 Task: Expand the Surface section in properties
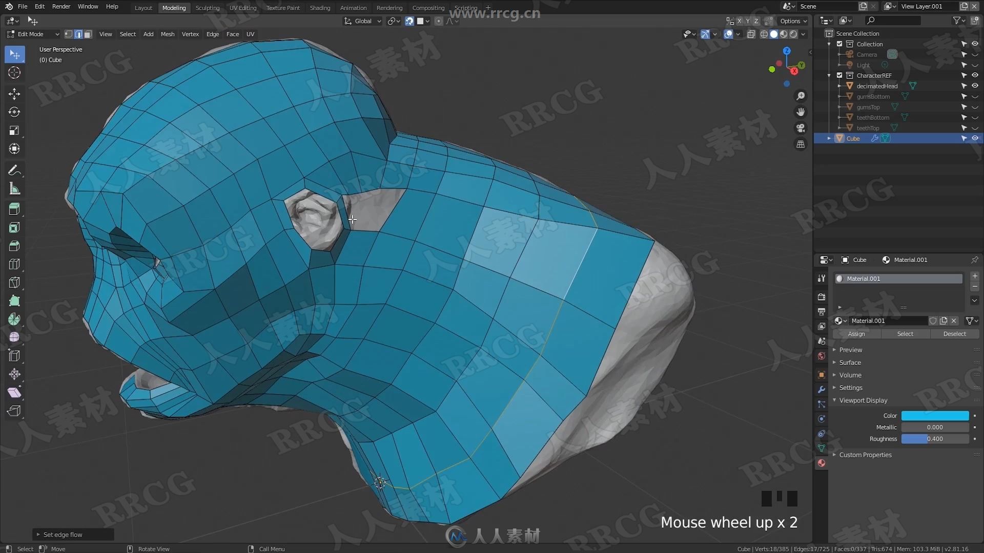[850, 362]
